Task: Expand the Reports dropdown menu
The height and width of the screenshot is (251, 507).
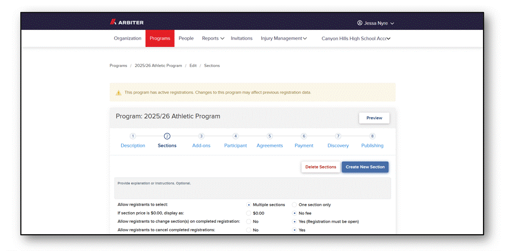Action: pyautogui.click(x=213, y=38)
